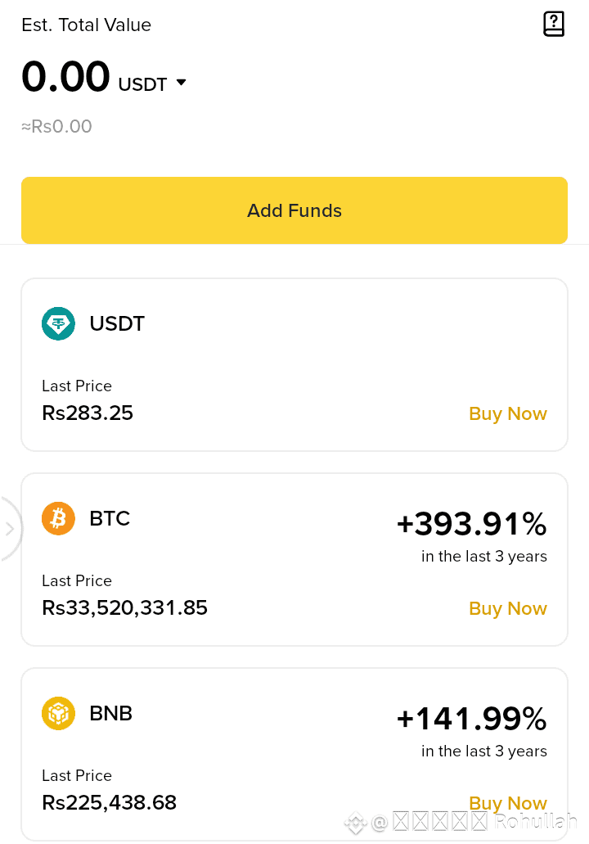Click the yellow BNB coin icon
This screenshot has width=589, height=844.
click(x=58, y=713)
